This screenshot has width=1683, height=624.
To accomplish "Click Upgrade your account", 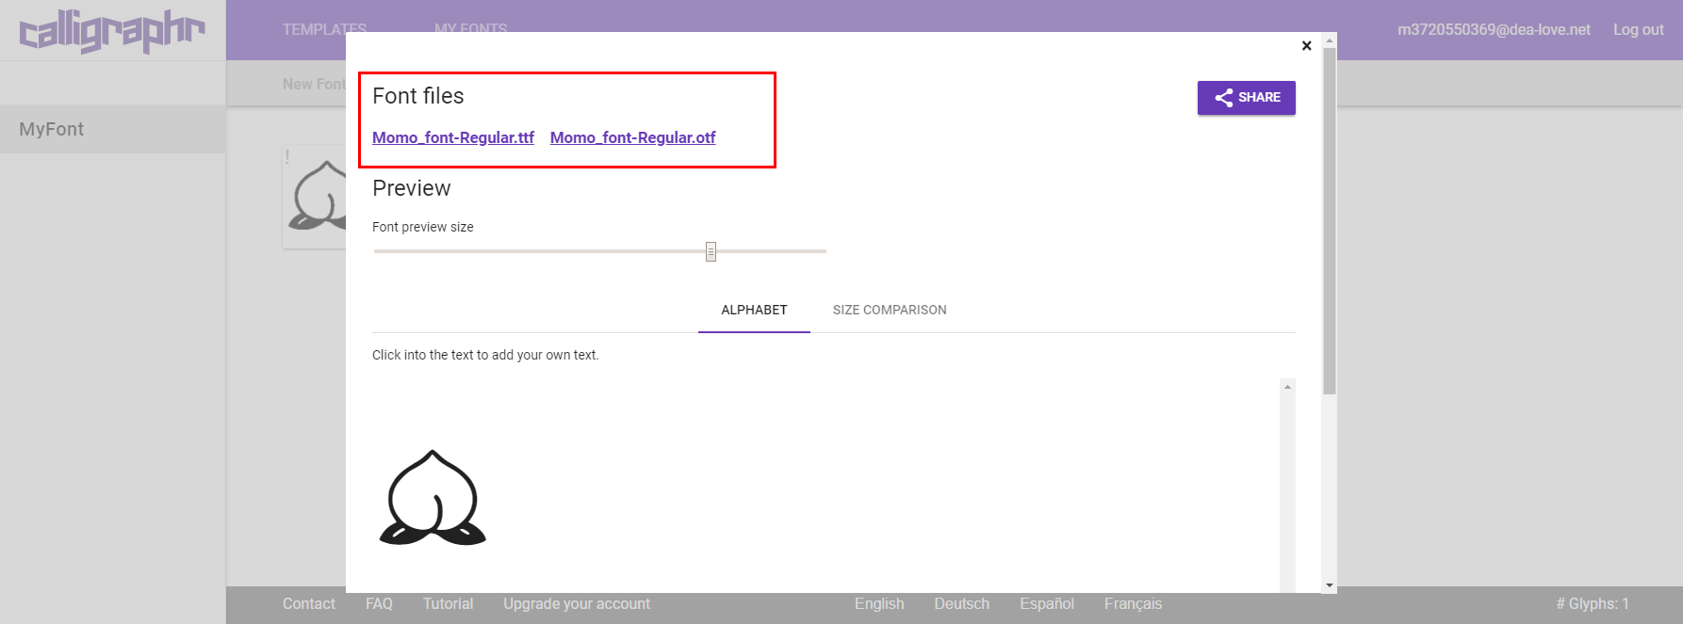I will pos(576,603).
